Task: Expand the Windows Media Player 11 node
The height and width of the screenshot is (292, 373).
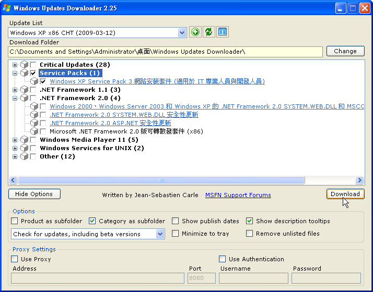Action: pos(15,140)
